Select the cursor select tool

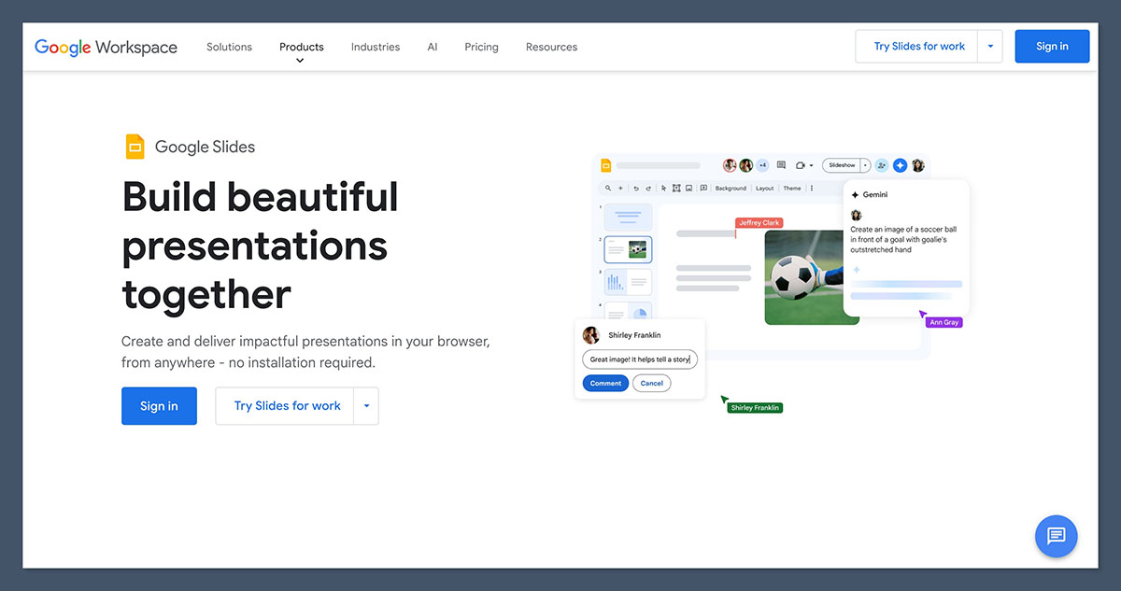663,189
